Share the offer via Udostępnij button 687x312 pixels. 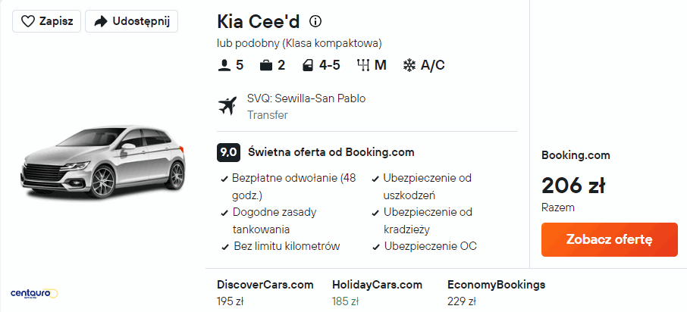[132, 21]
